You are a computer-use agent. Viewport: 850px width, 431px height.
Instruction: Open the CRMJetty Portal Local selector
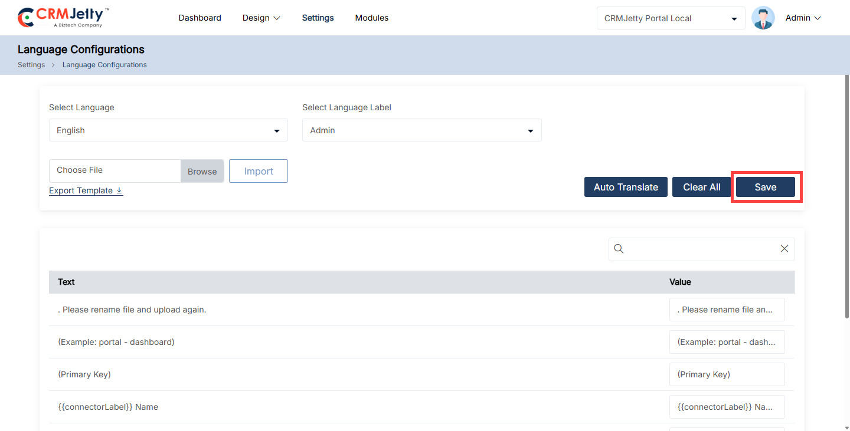pos(671,18)
